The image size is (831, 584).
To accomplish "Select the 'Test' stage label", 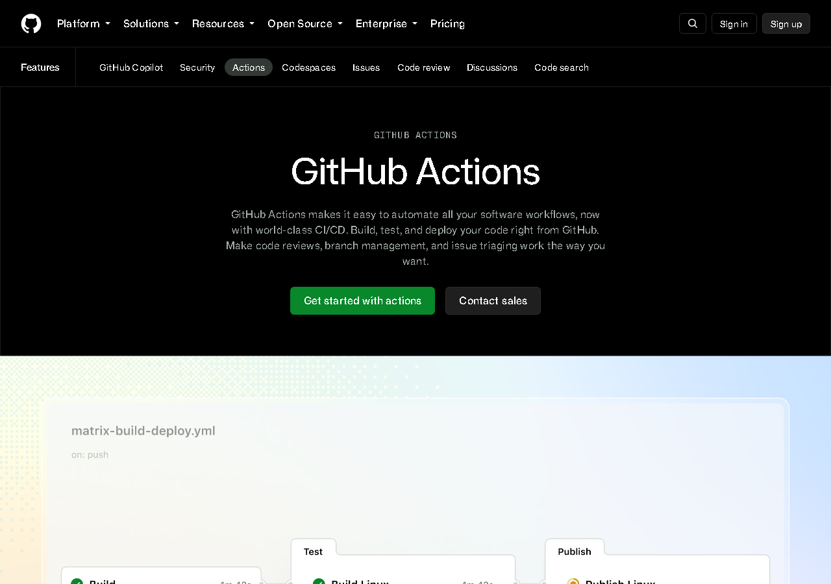I will [x=313, y=552].
